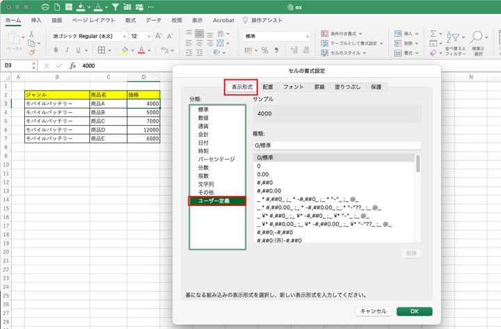The width and height of the screenshot is (501, 329).
Task: Click the キャンセル button
Action: pyautogui.click(x=374, y=311)
